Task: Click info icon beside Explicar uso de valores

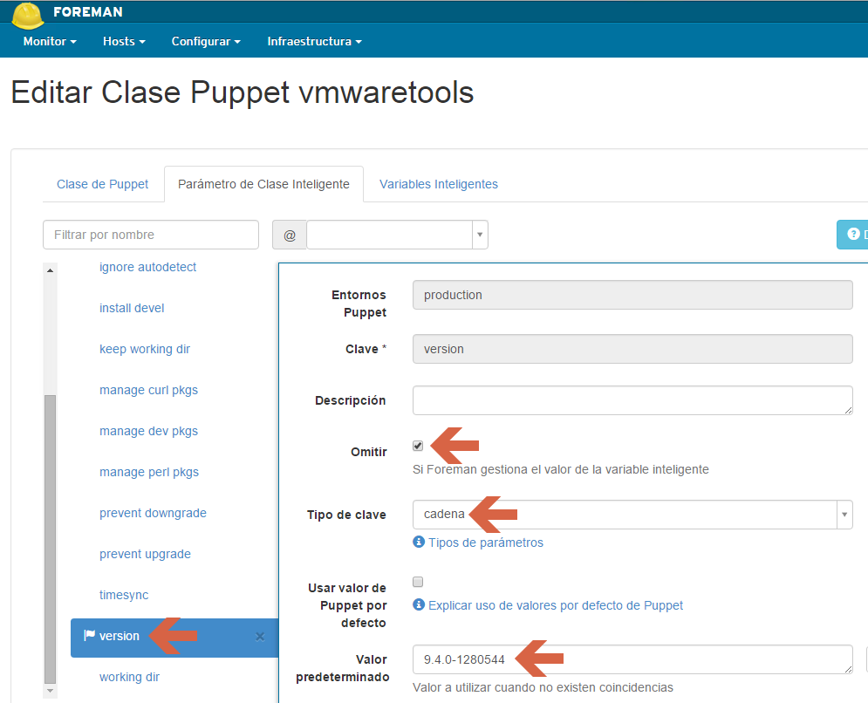Action: [x=419, y=604]
